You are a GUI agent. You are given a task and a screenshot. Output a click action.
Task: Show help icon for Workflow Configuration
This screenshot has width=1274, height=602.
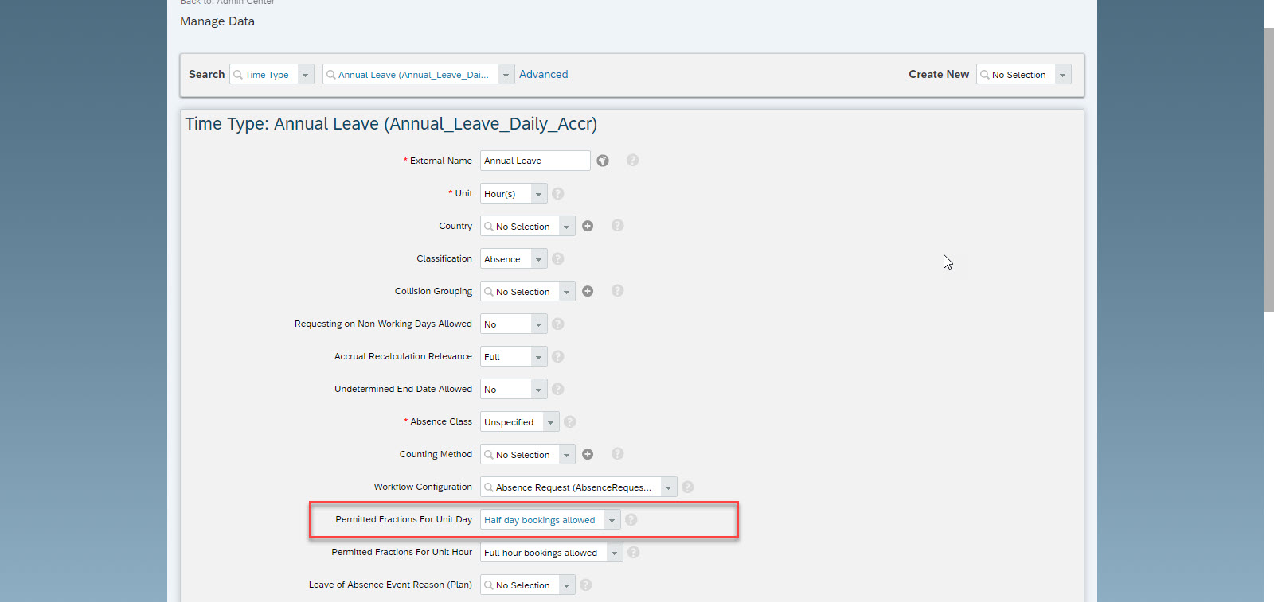click(x=688, y=487)
